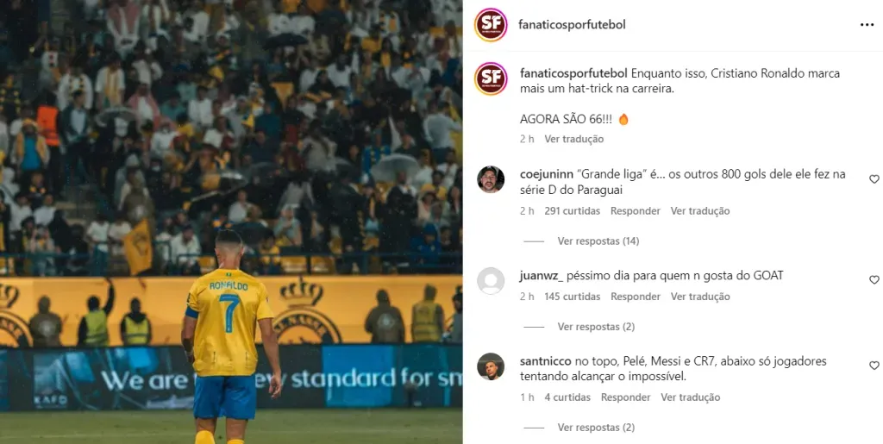Open the 145 curtidas likes list
The height and width of the screenshot is (444, 883).
[x=573, y=297]
